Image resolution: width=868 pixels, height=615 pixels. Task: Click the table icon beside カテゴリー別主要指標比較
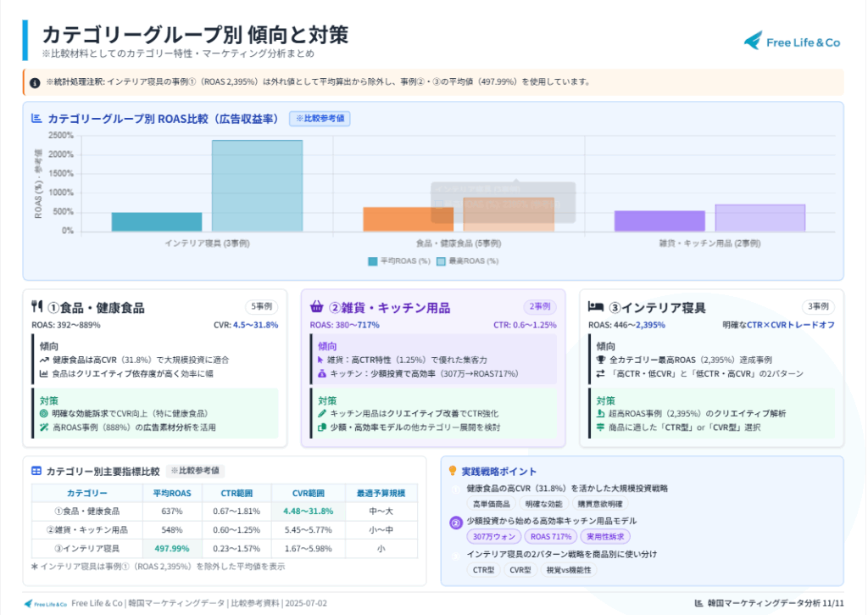pyautogui.click(x=36, y=471)
